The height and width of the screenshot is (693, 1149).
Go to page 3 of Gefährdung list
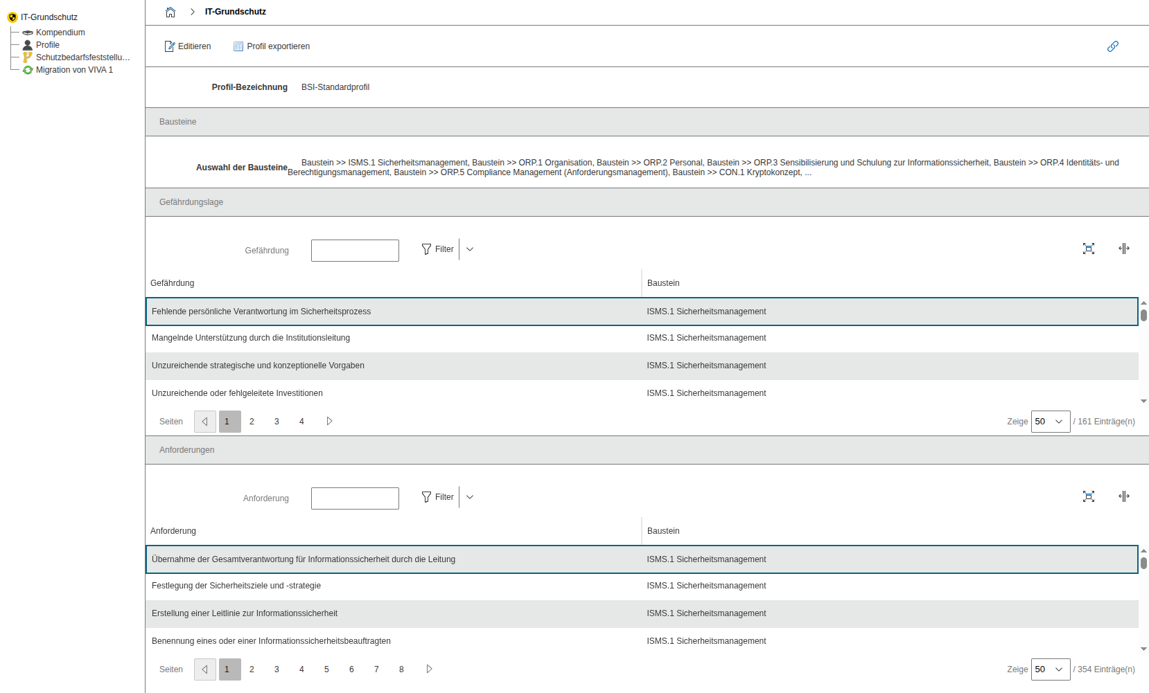point(277,422)
